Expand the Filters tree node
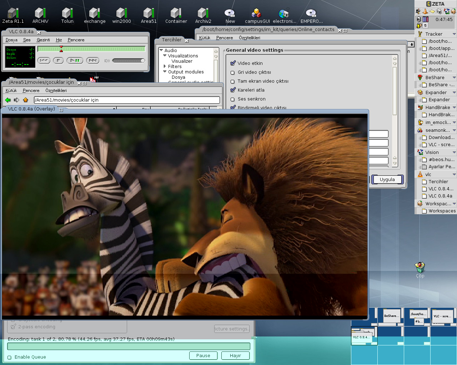This screenshot has height=365, width=457. [x=165, y=66]
